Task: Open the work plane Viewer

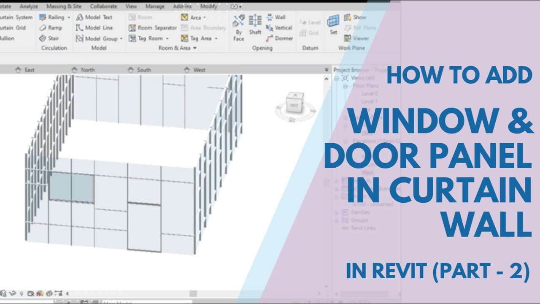Action: pyautogui.click(x=356, y=38)
